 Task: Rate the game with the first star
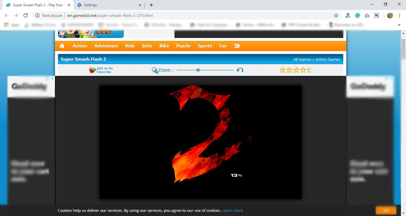click(282, 70)
